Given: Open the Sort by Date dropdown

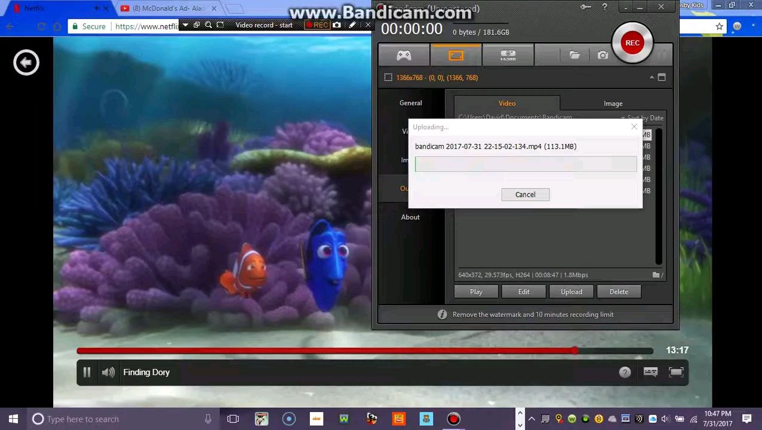Looking at the screenshot, I should pos(642,118).
